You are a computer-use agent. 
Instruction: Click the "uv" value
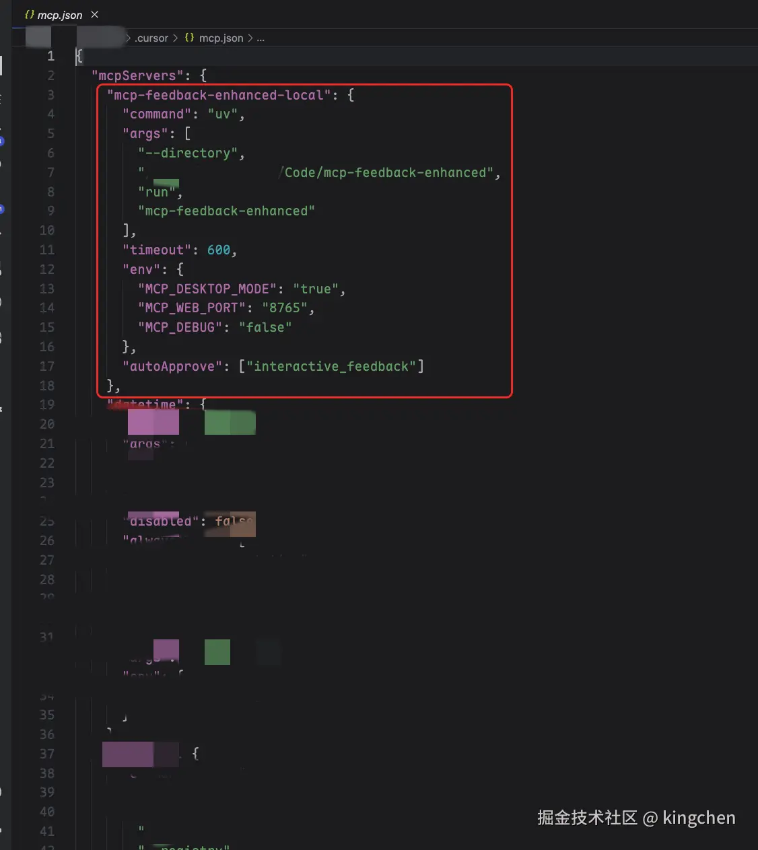223,114
